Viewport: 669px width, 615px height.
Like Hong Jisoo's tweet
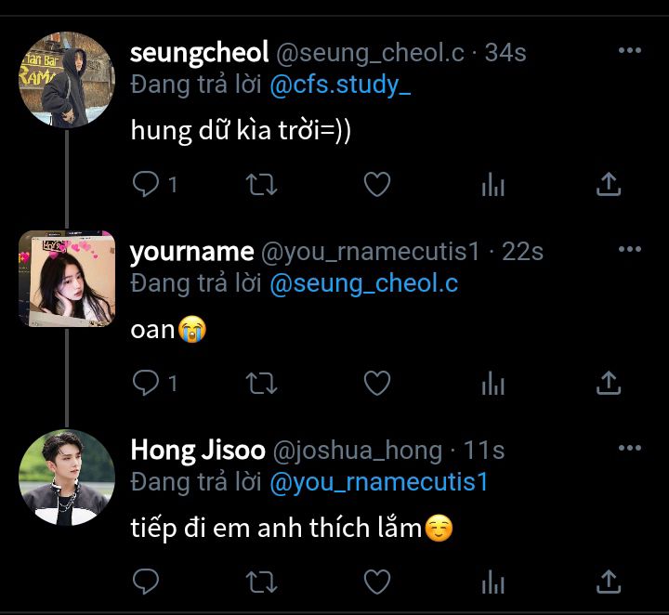pyautogui.click(x=376, y=582)
